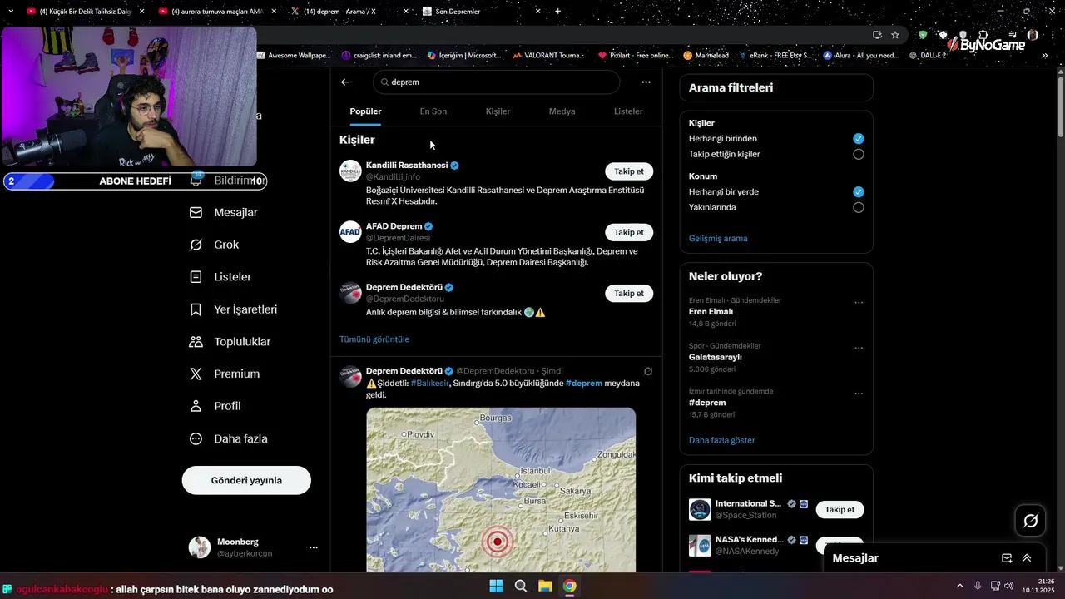Bookmark this page with the star icon
This screenshot has height=599, width=1065.
(x=895, y=35)
